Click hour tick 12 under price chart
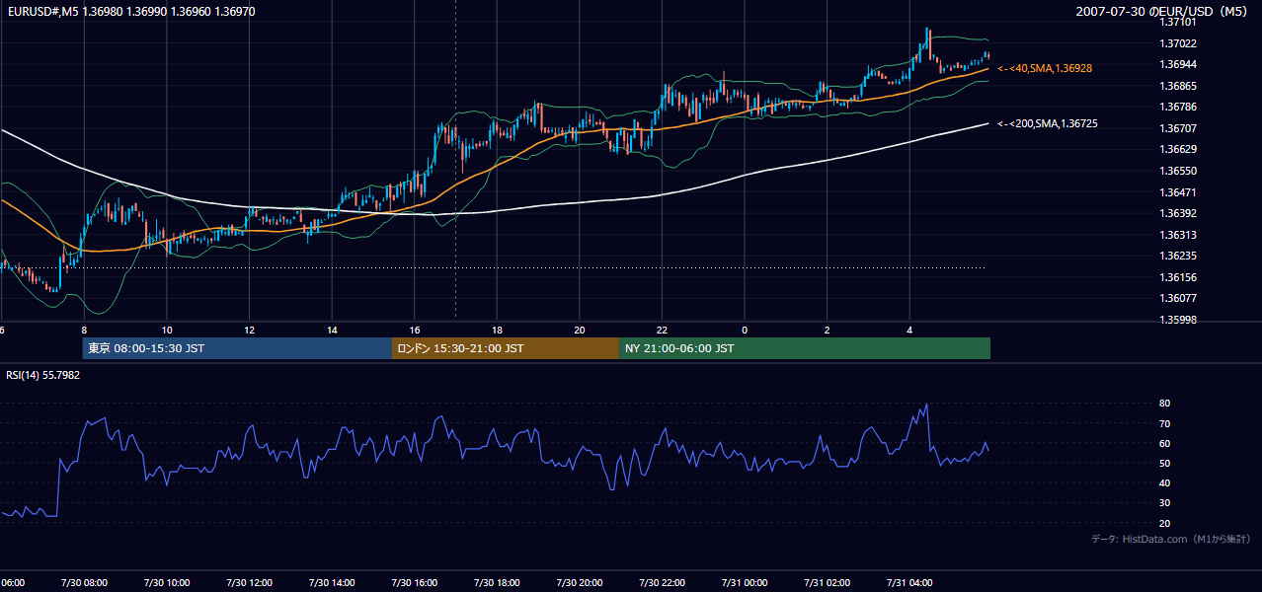 pos(249,331)
